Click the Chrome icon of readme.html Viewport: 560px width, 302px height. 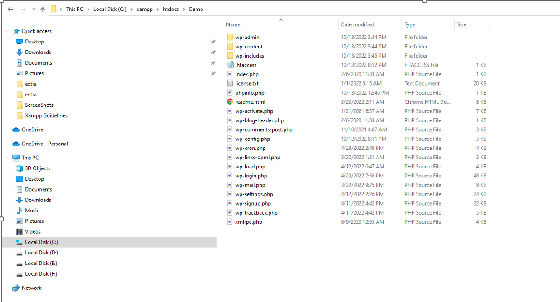click(230, 102)
